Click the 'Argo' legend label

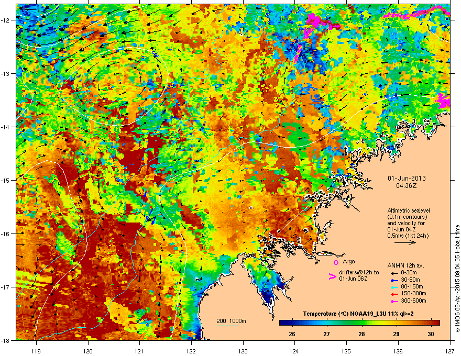pyautogui.click(x=349, y=261)
